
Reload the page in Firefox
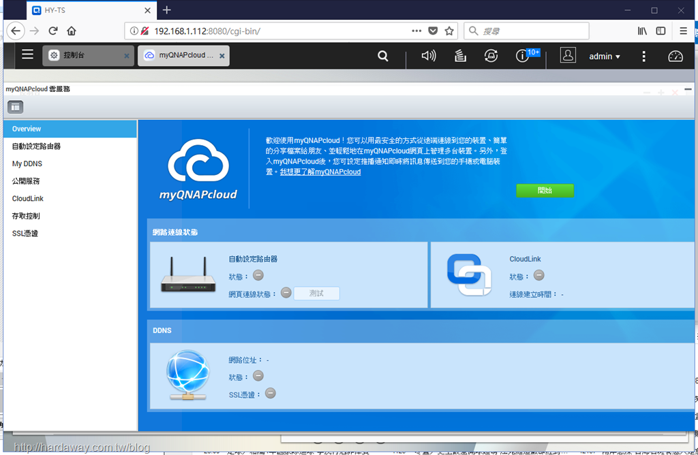(x=53, y=31)
